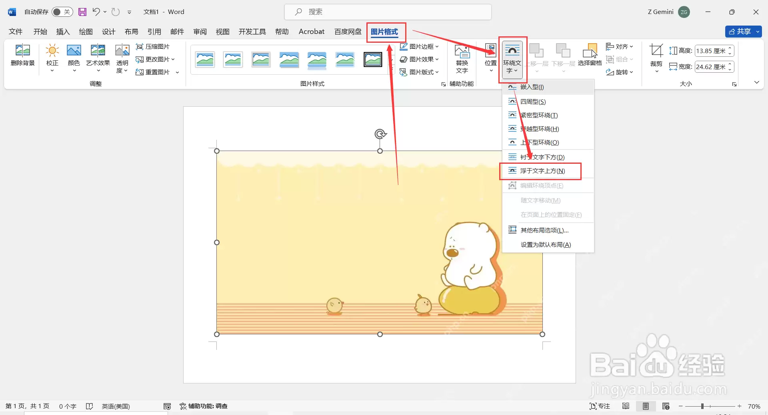Click Alt Text (替换文字) icon
Viewport: 768px width, 415px height.
462,59
